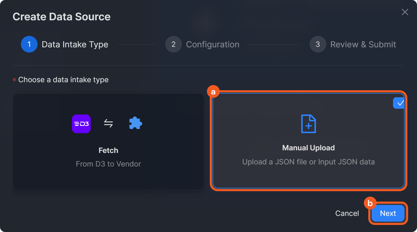Viewport: 417px width, 232px height.
Task: Click the purple D3 logo icon
Action: pyautogui.click(x=81, y=124)
